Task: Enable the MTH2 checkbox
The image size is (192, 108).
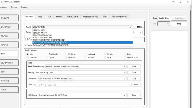Action: pyautogui.click(x=135, y=27)
